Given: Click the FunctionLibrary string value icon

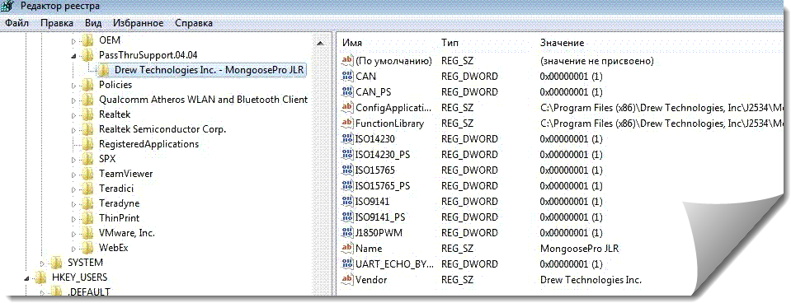Looking at the screenshot, I should (347, 124).
